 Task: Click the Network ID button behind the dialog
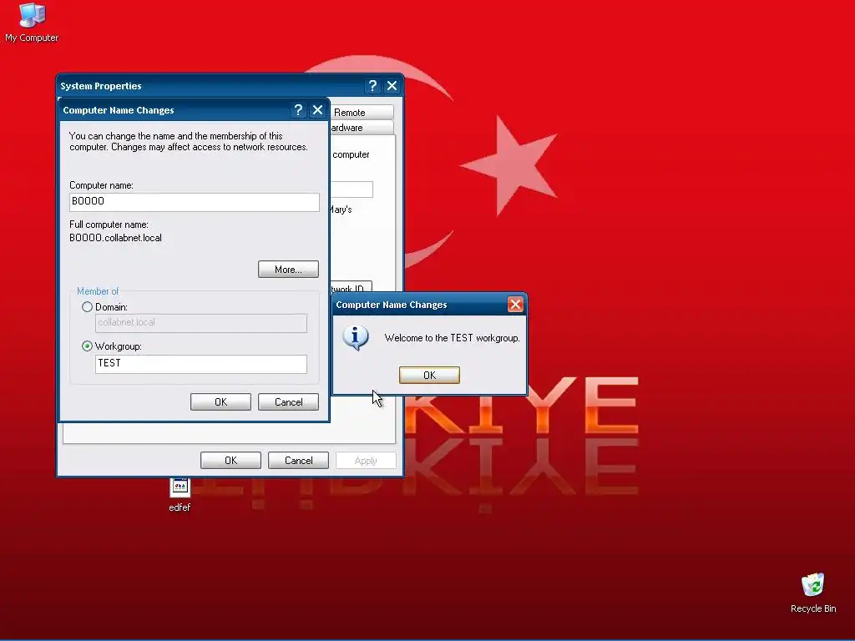(352, 288)
